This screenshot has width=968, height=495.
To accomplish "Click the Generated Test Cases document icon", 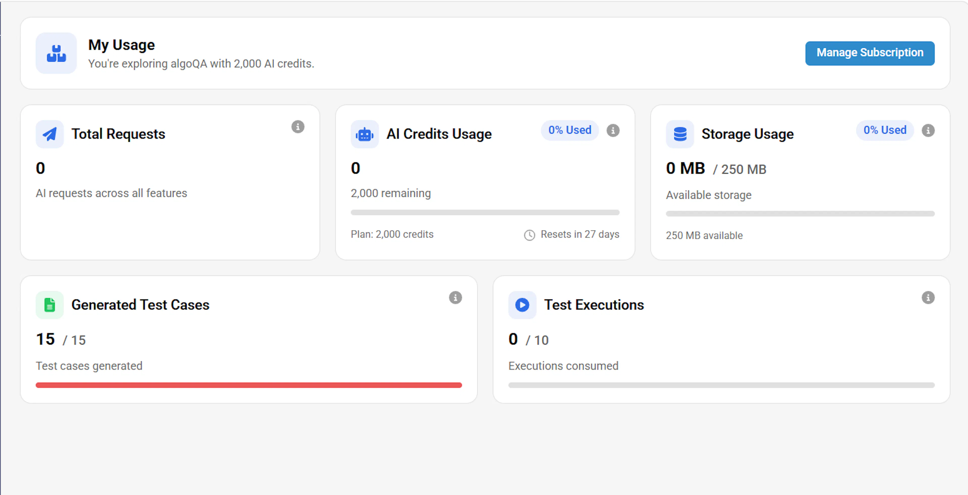I will [50, 305].
